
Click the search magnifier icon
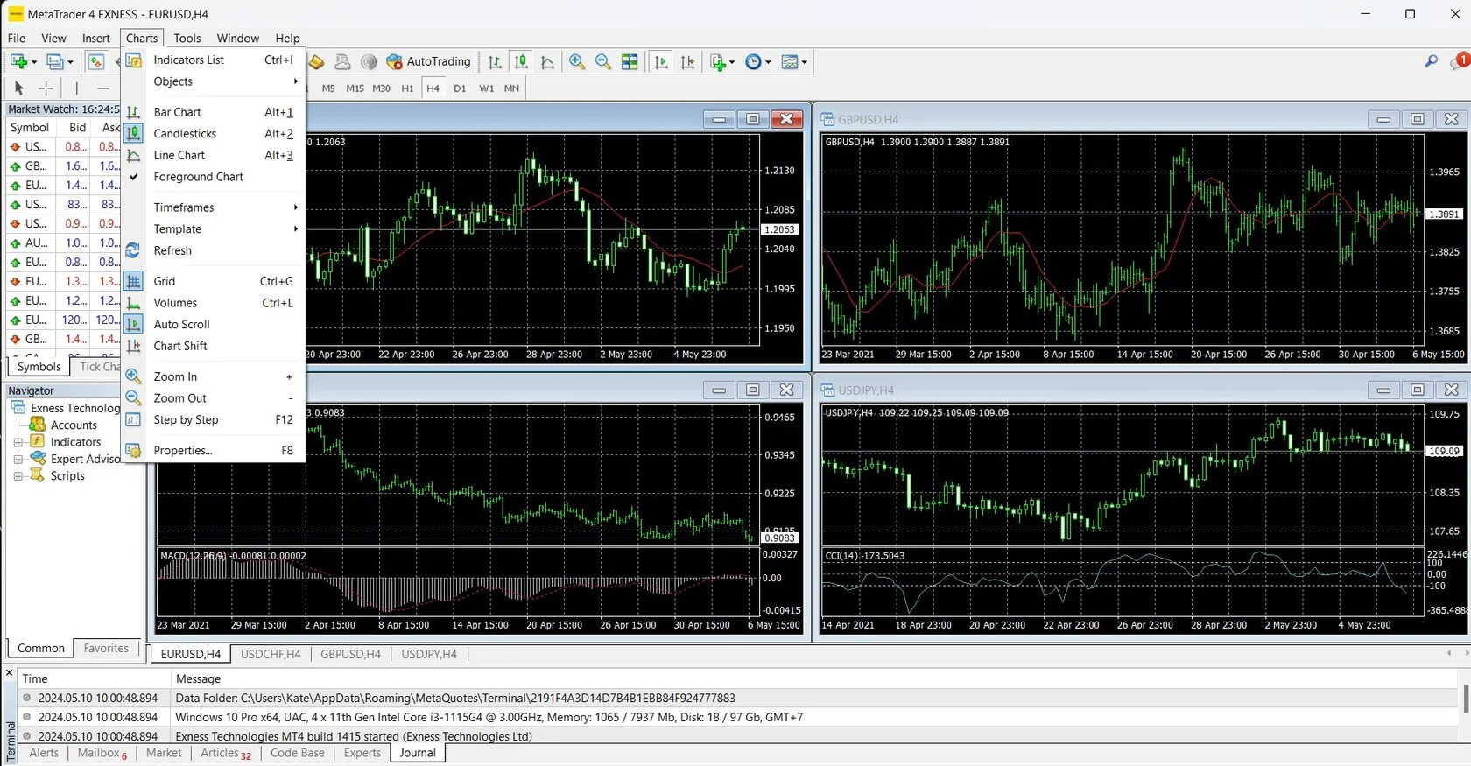click(1431, 61)
